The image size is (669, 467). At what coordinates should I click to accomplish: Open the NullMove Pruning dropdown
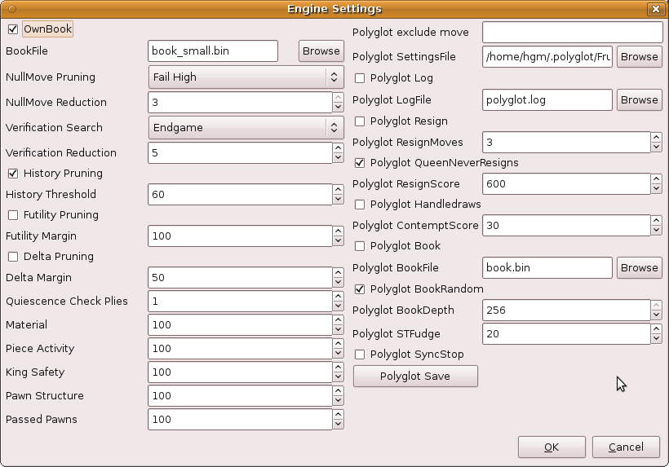(246, 77)
